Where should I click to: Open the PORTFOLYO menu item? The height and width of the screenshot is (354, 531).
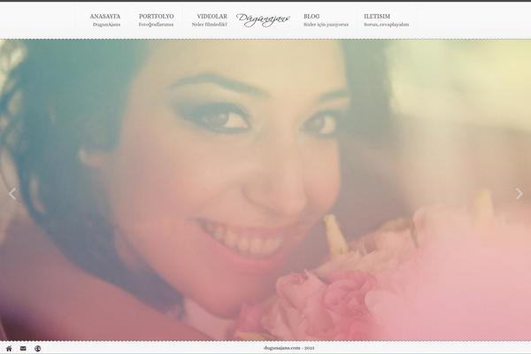click(156, 19)
